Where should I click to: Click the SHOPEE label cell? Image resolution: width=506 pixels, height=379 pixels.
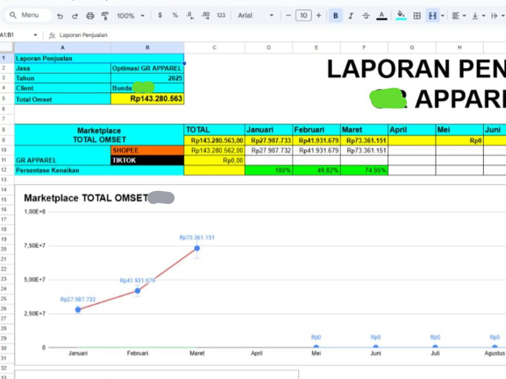pyautogui.click(x=147, y=150)
